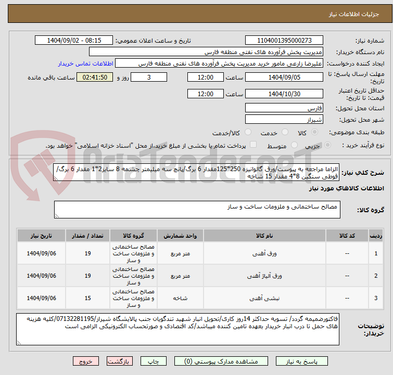Click the خروج exit button
Image resolution: width=393 pixels, height=375 pixels.
point(86,361)
